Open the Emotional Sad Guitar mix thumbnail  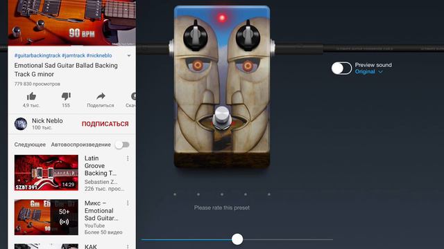click(46, 217)
